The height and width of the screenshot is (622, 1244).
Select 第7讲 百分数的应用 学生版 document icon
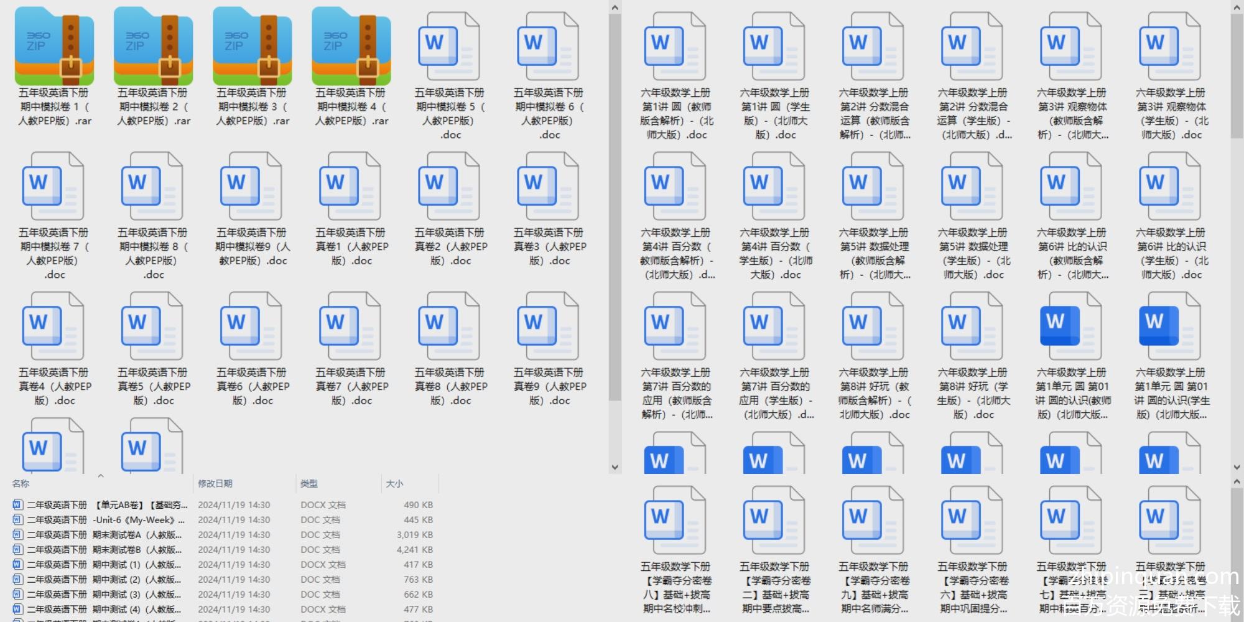tap(774, 327)
